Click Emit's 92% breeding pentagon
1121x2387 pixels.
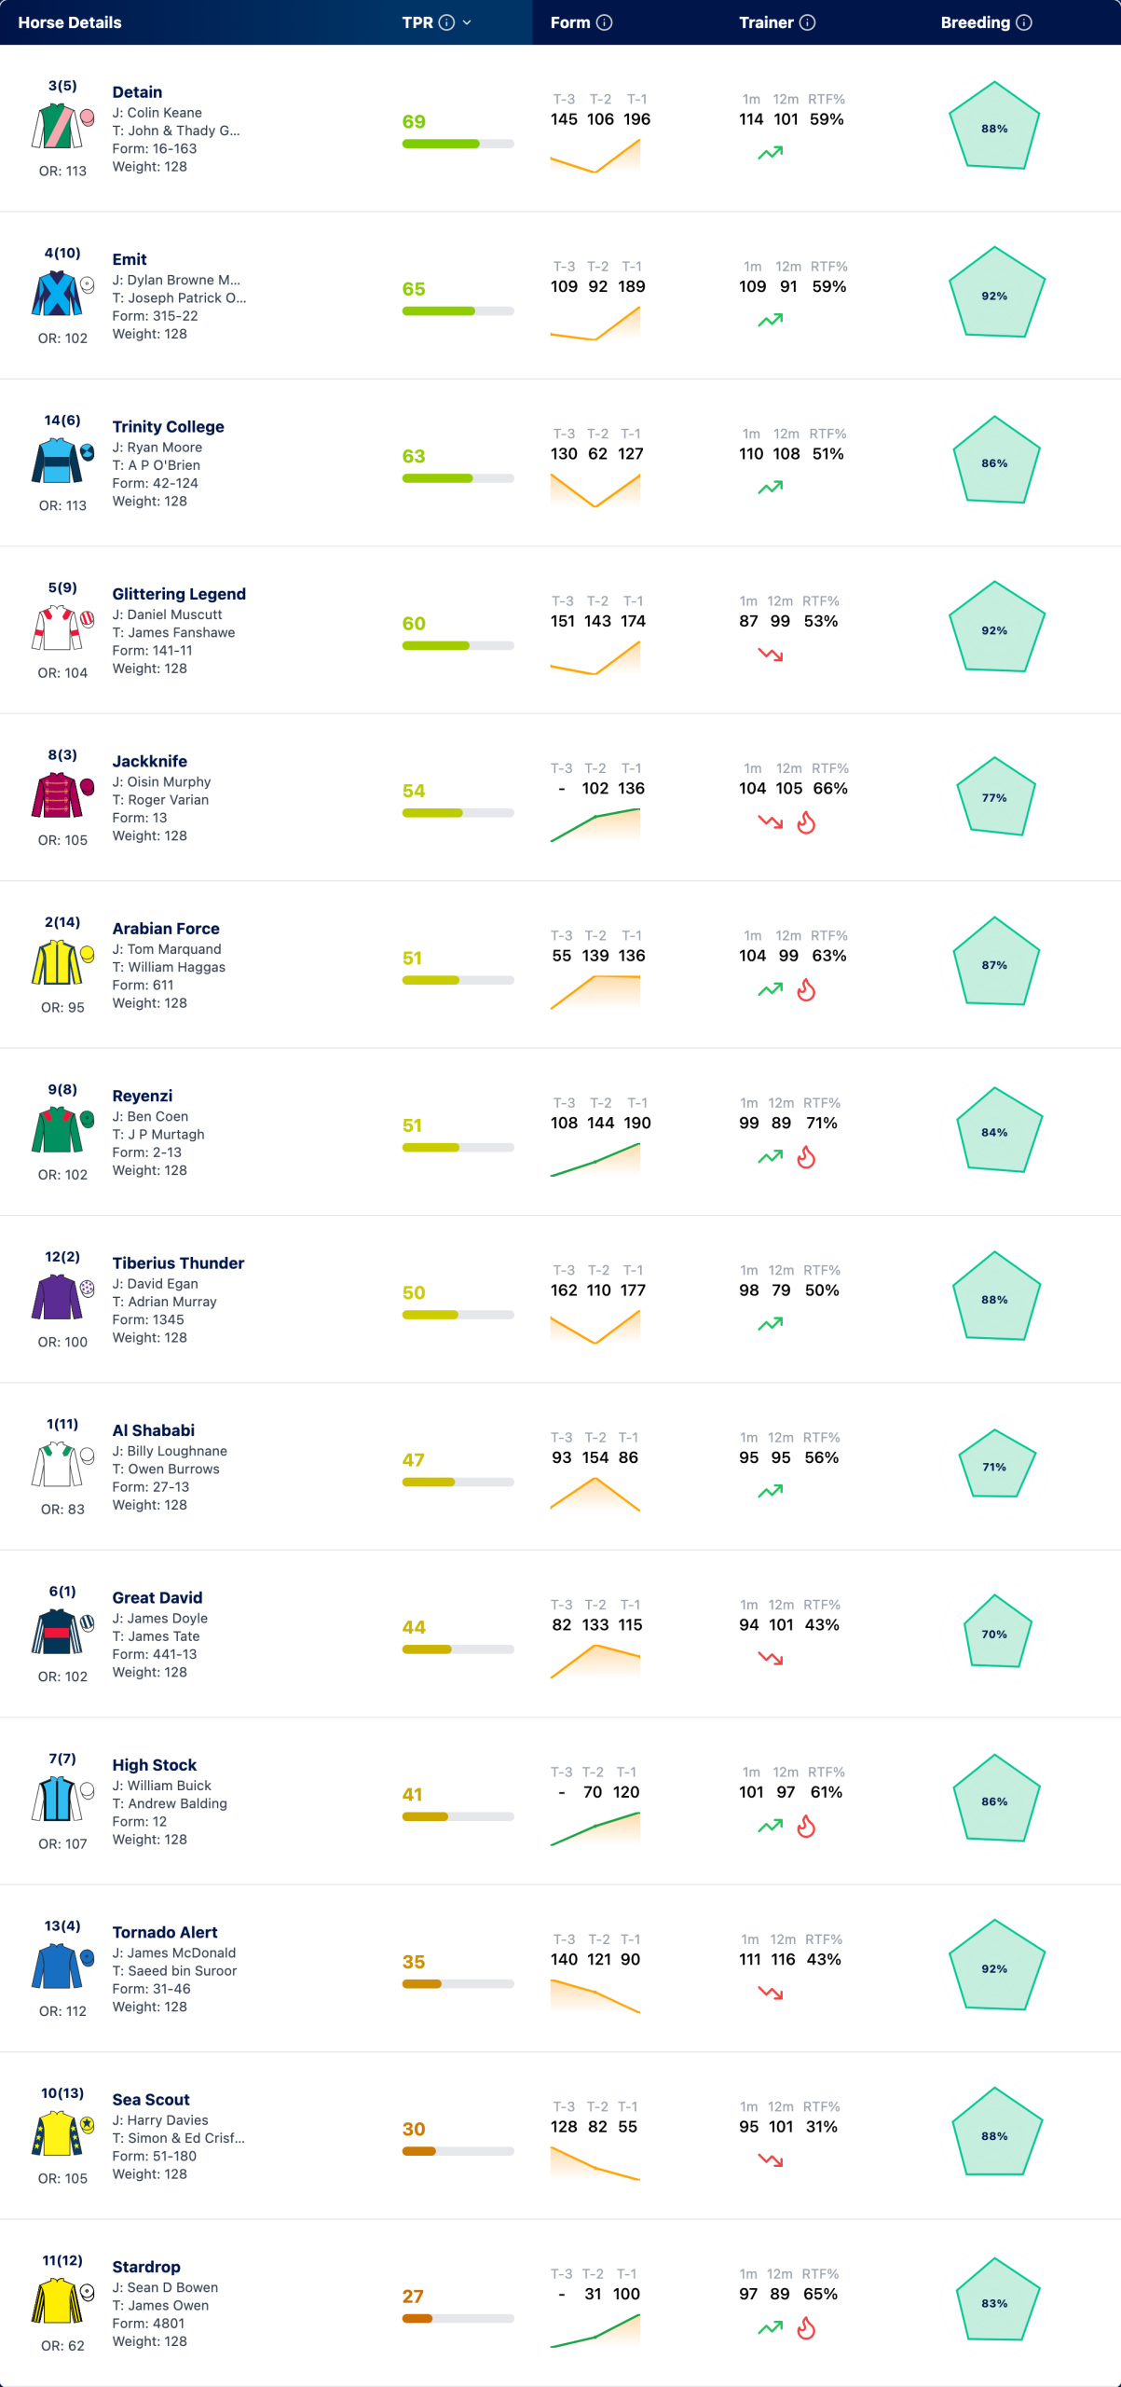pyautogui.click(x=995, y=294)
